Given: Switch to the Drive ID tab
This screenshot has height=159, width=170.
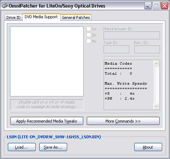Looking at the screenshot, I should tap(14, 18).
